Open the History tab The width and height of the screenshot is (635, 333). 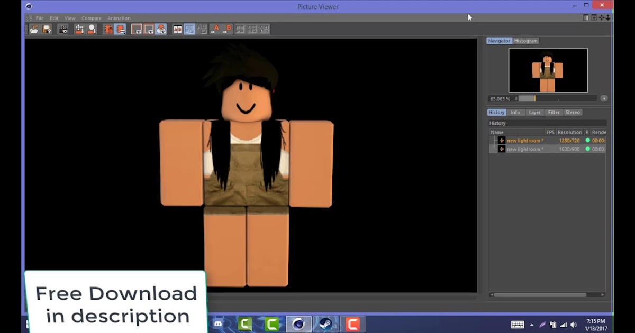coord(496,112)
